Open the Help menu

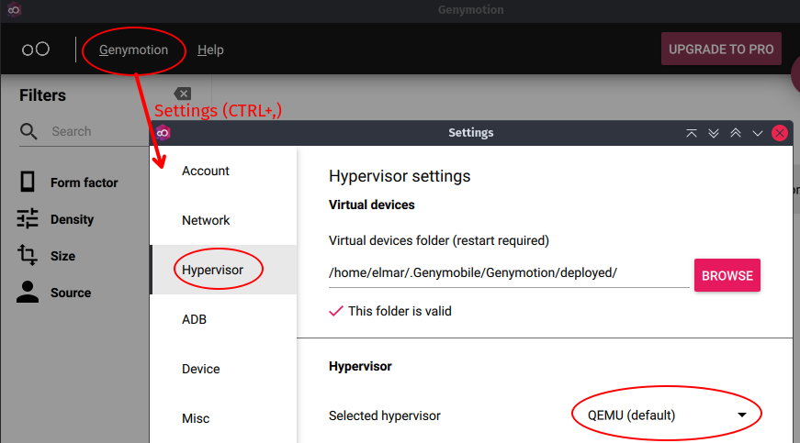[210, 50]
